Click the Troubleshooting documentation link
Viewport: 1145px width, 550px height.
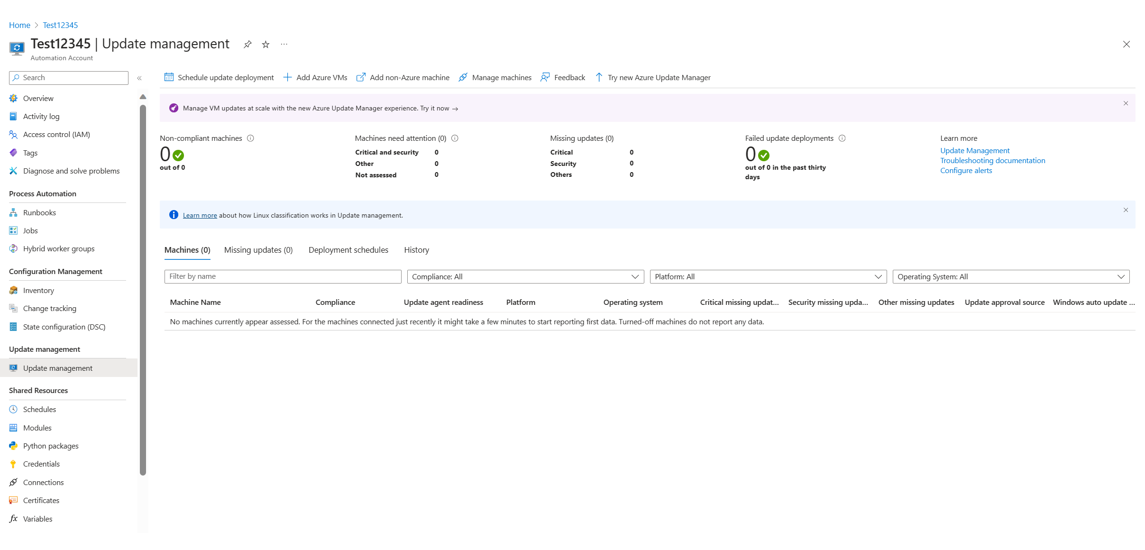click(x=993, y=161)
